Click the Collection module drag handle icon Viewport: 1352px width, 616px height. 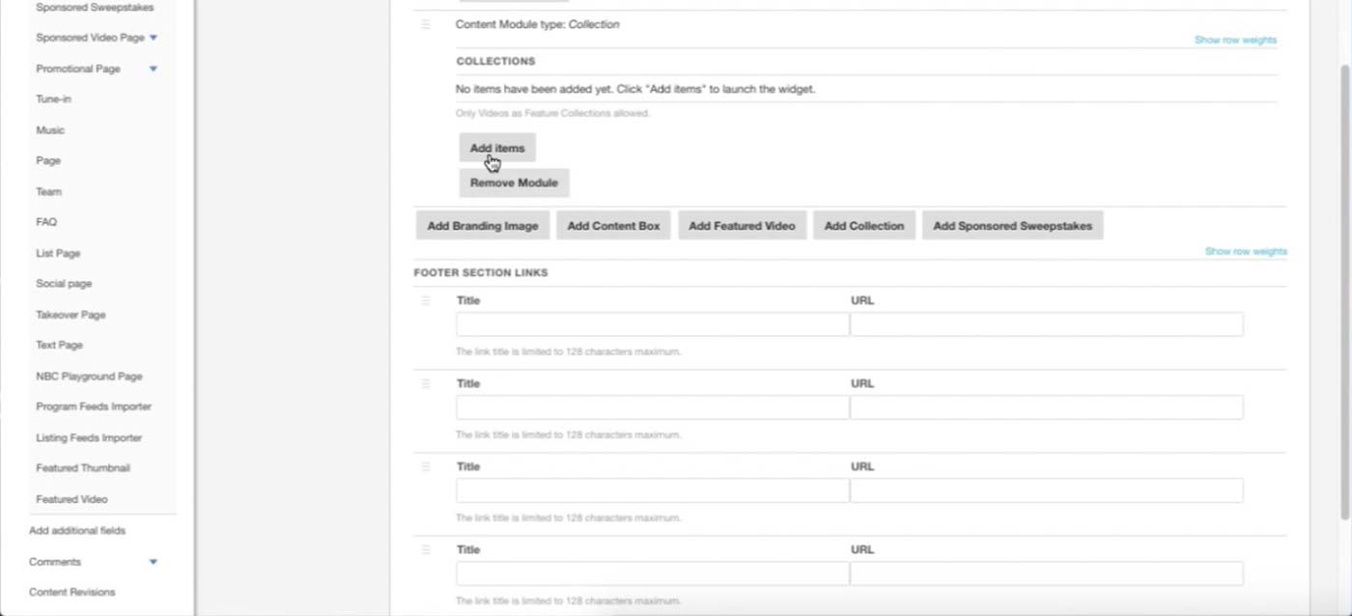click(426, 25)
